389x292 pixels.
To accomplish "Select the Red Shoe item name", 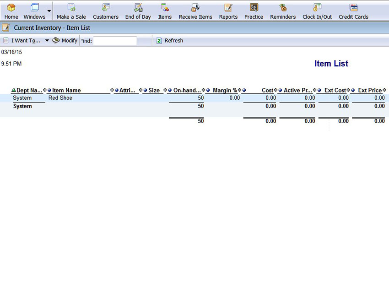I will pos(60,98).
